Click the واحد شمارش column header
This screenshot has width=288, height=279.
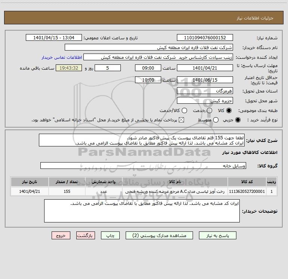(x=104, y=182)
